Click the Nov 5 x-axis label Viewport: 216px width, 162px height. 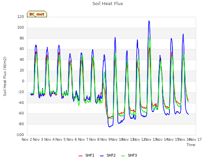pyautogui.click(x=60, y=139)
